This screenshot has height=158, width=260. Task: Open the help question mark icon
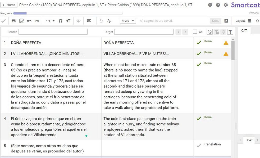pos(218,5)
